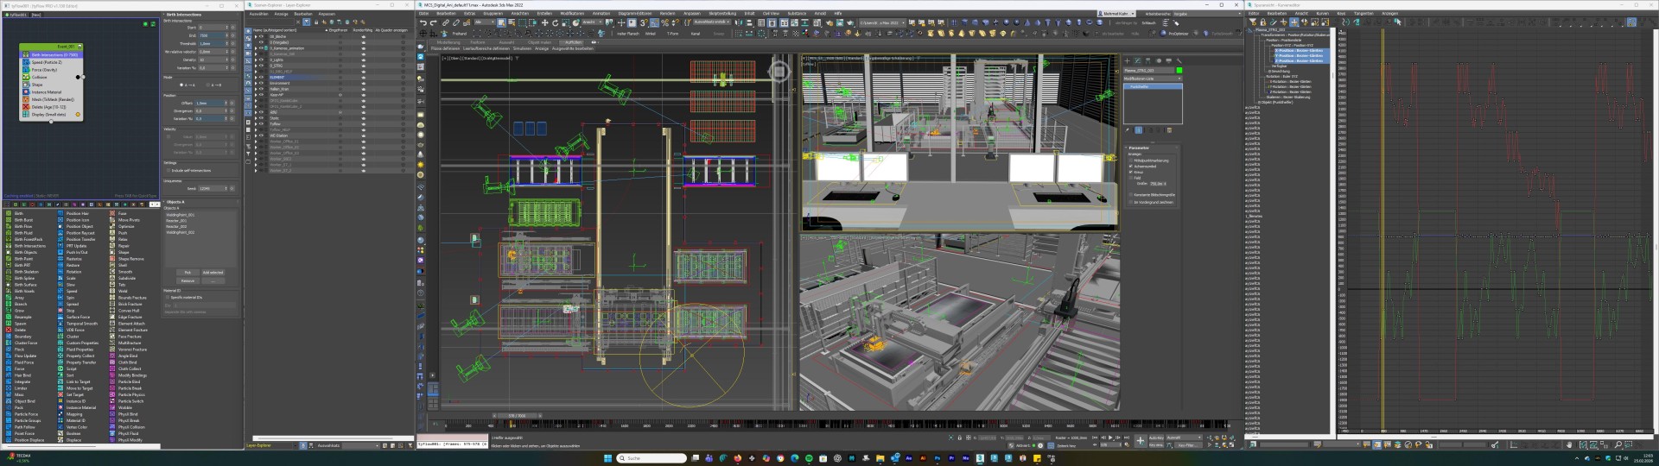Expand the Hallen_Kran layer
This screenshot has width=1659, height=466.
tap(256, 89)
